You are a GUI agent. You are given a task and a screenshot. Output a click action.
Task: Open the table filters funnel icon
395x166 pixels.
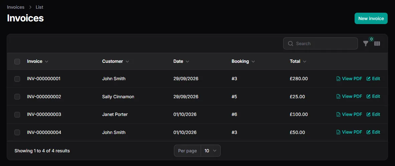[x=366, y=43]
